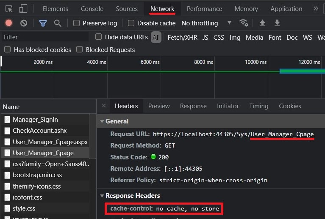Click the network timeline overview
Viewport: 325px width, 219px height.
(163, 77)
